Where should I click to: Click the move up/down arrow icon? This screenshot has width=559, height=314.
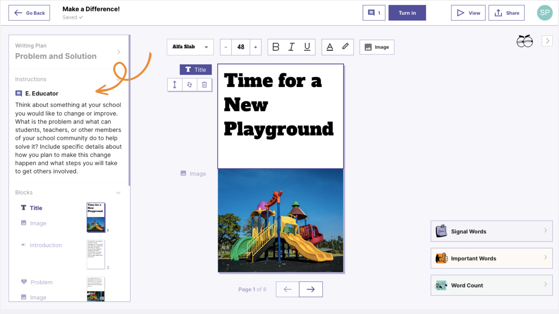coord(175,85)
